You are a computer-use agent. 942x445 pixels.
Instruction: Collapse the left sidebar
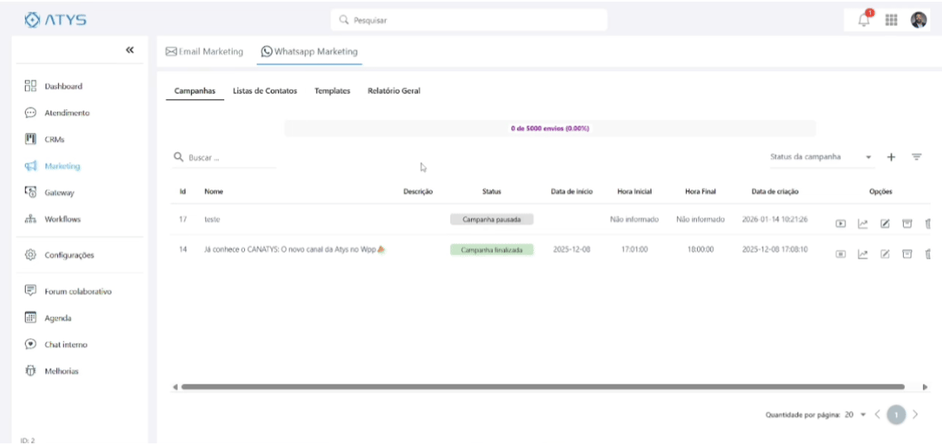click(x=130, y=50)
